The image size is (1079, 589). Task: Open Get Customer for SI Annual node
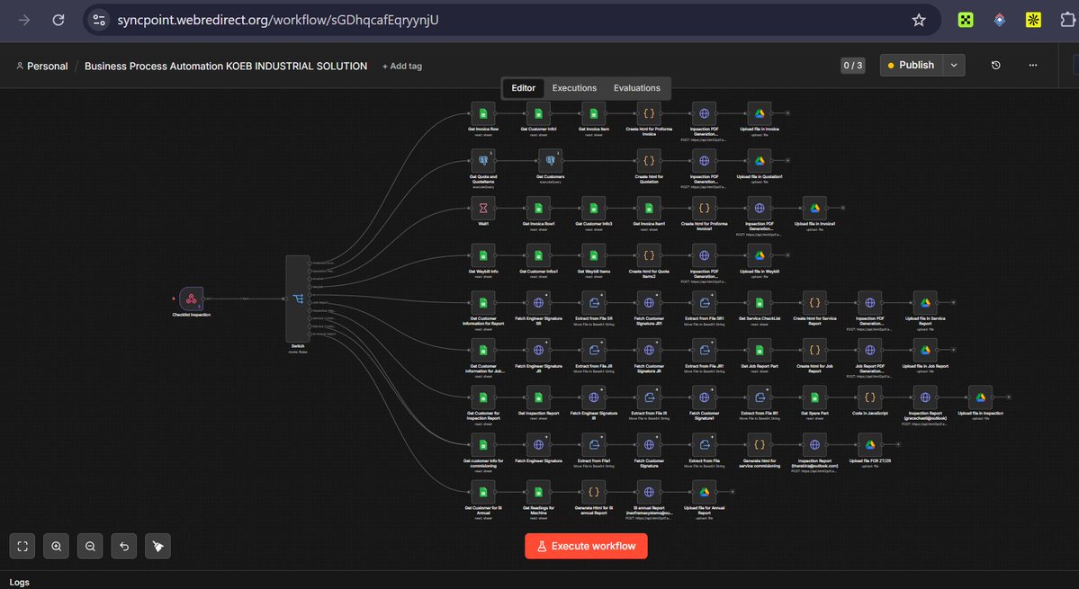click(x=483, y=493)
